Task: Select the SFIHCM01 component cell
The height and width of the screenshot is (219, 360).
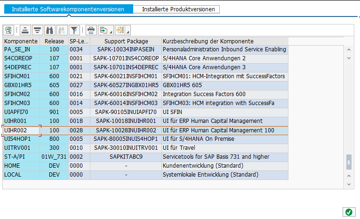Action: pos(21,76)
